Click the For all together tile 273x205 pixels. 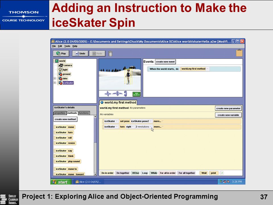tap(187, 173)
